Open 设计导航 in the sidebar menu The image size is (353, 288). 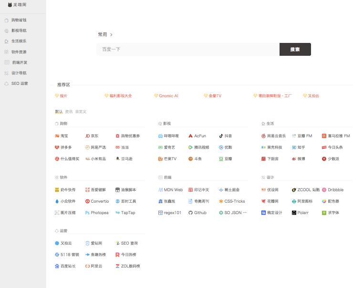pos(19,73)
